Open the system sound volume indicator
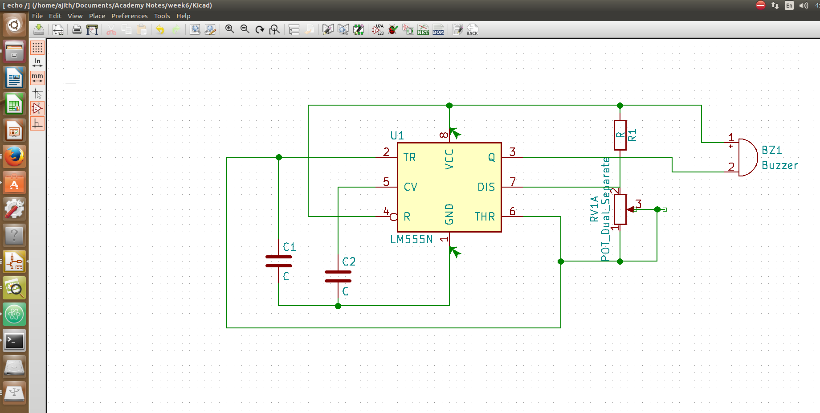 [804, 5]
